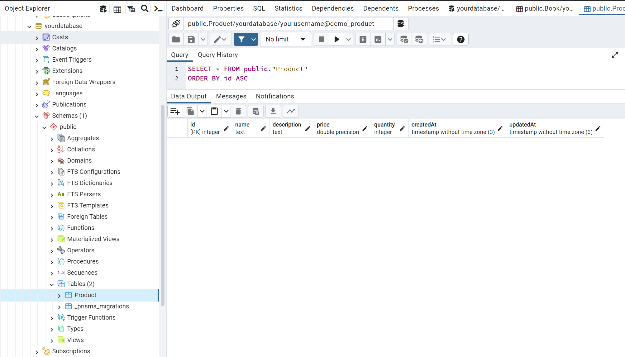Commit the transaction with the database-check icon

point(404,39)
